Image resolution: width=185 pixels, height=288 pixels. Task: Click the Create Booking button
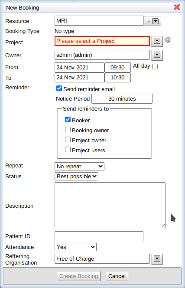tap(78, 276)
